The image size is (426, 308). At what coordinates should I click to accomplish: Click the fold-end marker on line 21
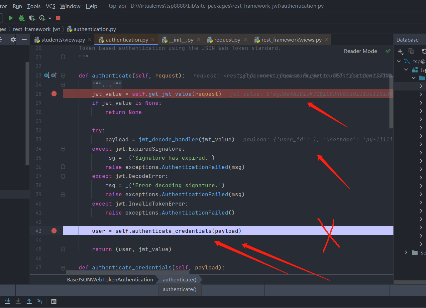point(63,57)
